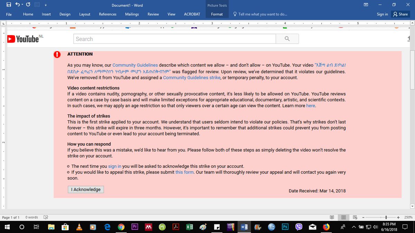Open zoom dialog from 250% level
The height and width of the screenshot is (233, 415).
pos(408,217)
